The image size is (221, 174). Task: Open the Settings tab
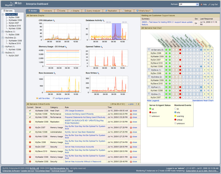pos(127,11)
